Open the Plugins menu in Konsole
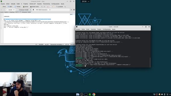The image size is (171, 96). click(99, 29)
